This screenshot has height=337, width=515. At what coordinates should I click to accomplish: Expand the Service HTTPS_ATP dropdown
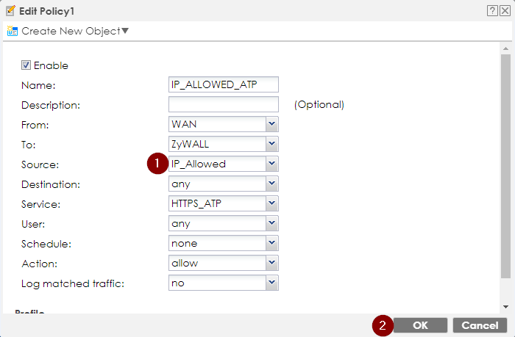coord(271,203)
